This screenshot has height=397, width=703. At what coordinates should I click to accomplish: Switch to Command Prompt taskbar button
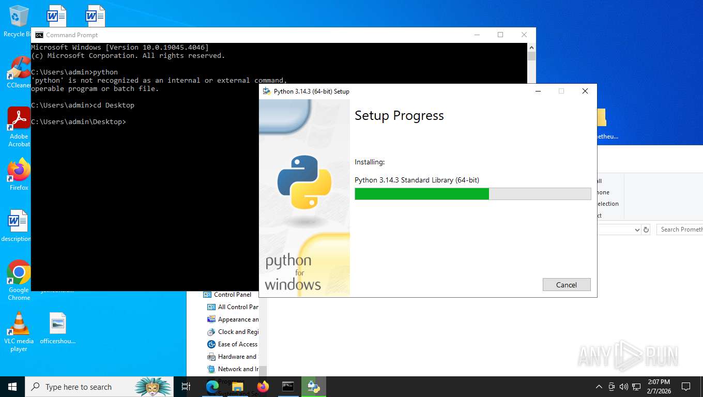pos(288,387)
